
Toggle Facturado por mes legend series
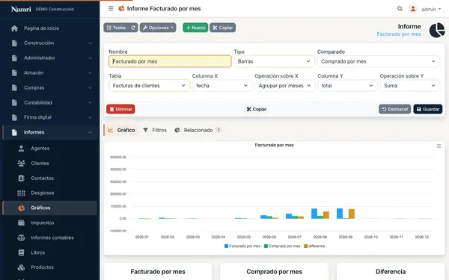point(242,246)
